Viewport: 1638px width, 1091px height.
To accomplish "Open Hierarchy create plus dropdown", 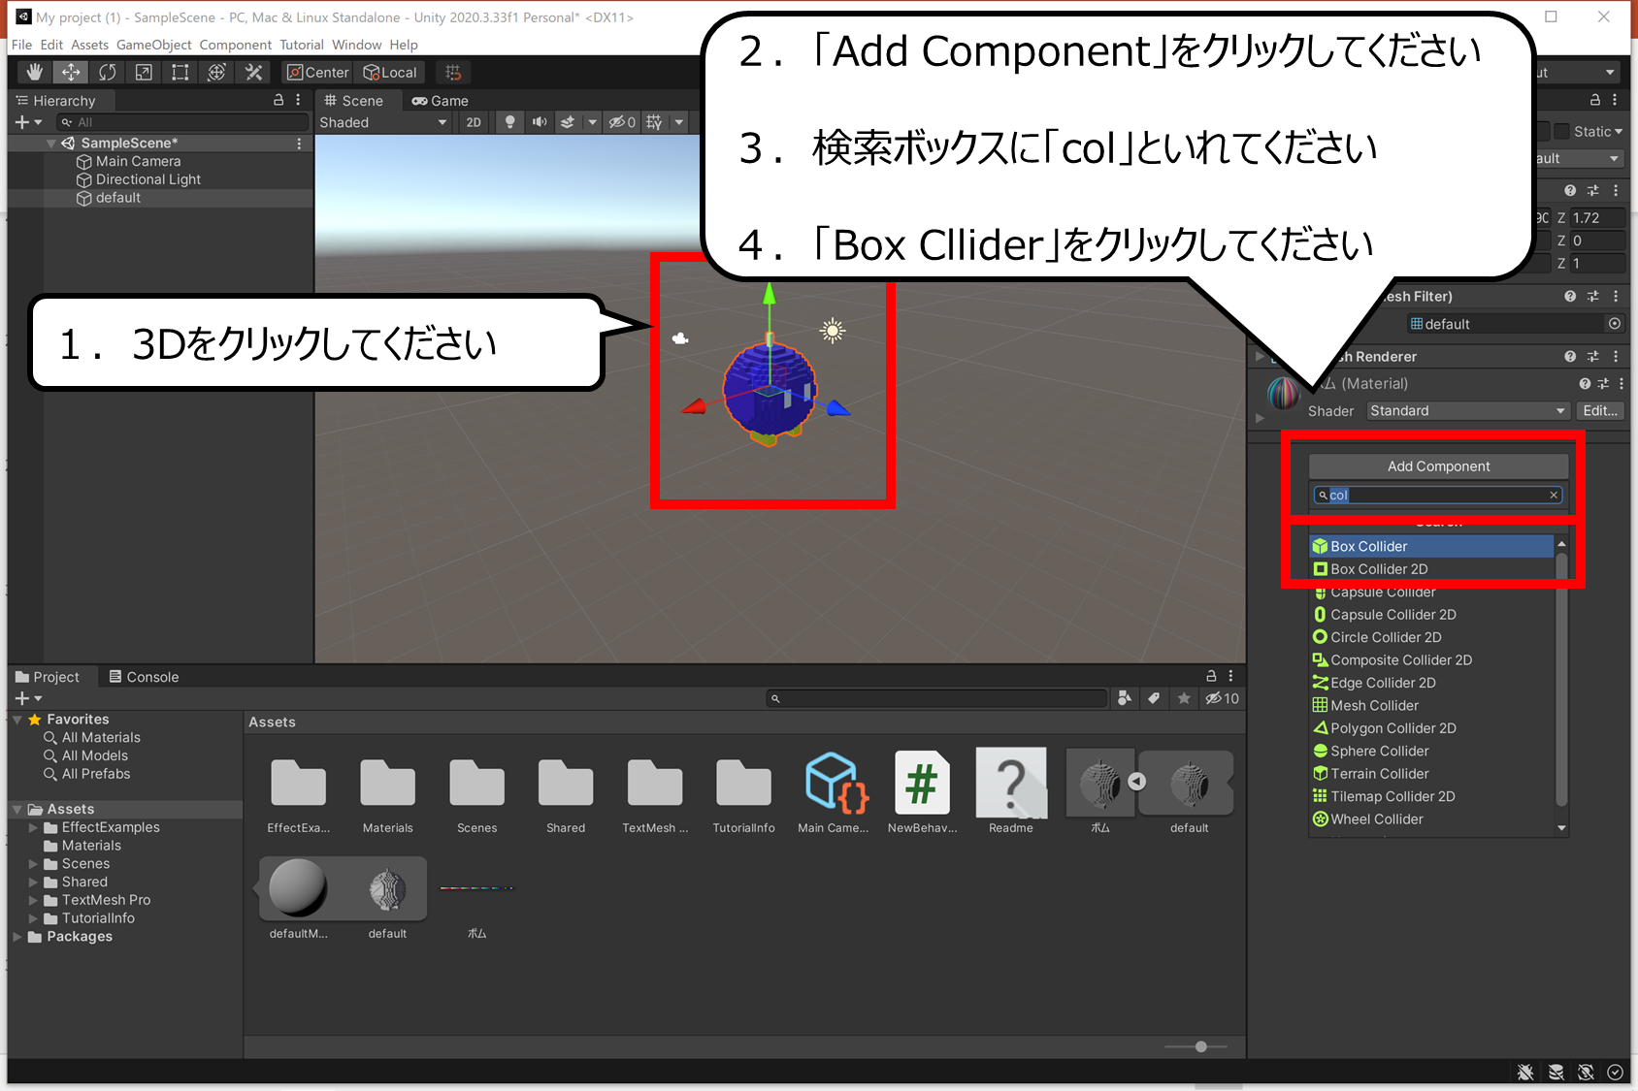I will [28, 122].
